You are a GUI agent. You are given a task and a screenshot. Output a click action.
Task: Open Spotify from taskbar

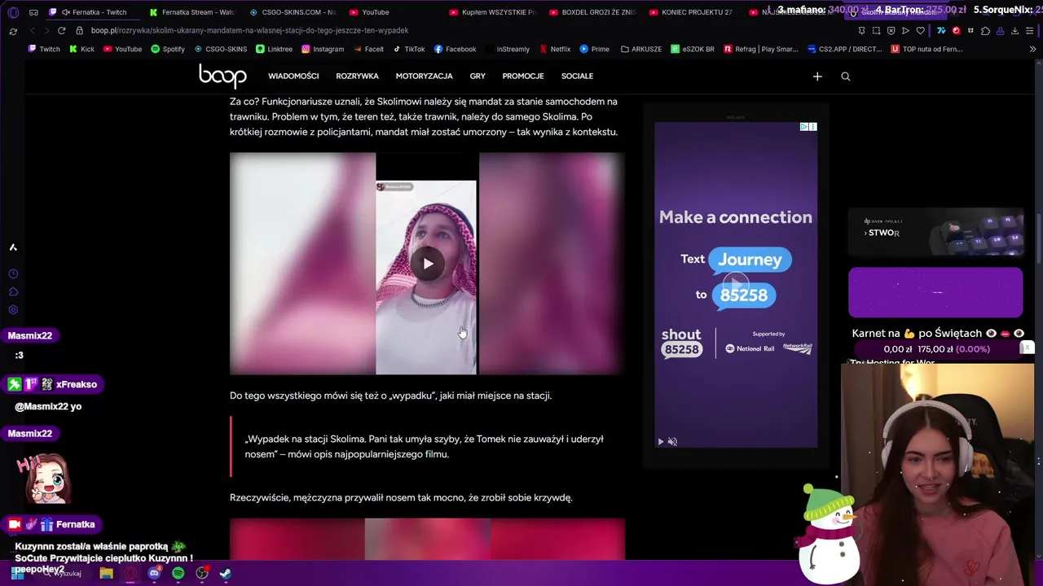pos(178,573)
